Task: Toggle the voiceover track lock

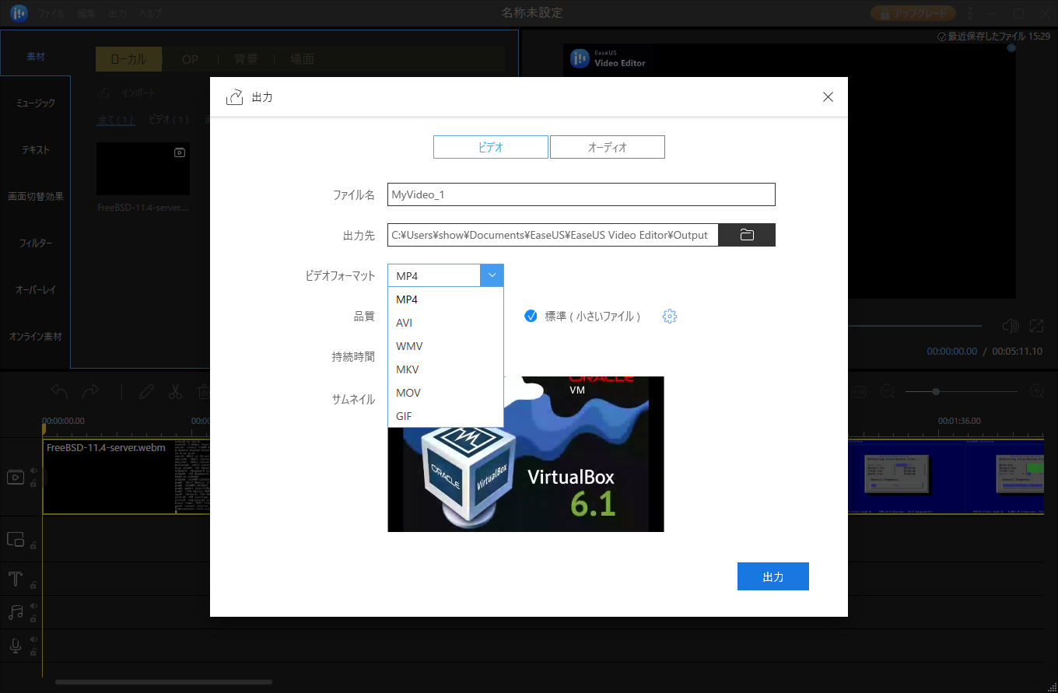Action: point(33,652)
